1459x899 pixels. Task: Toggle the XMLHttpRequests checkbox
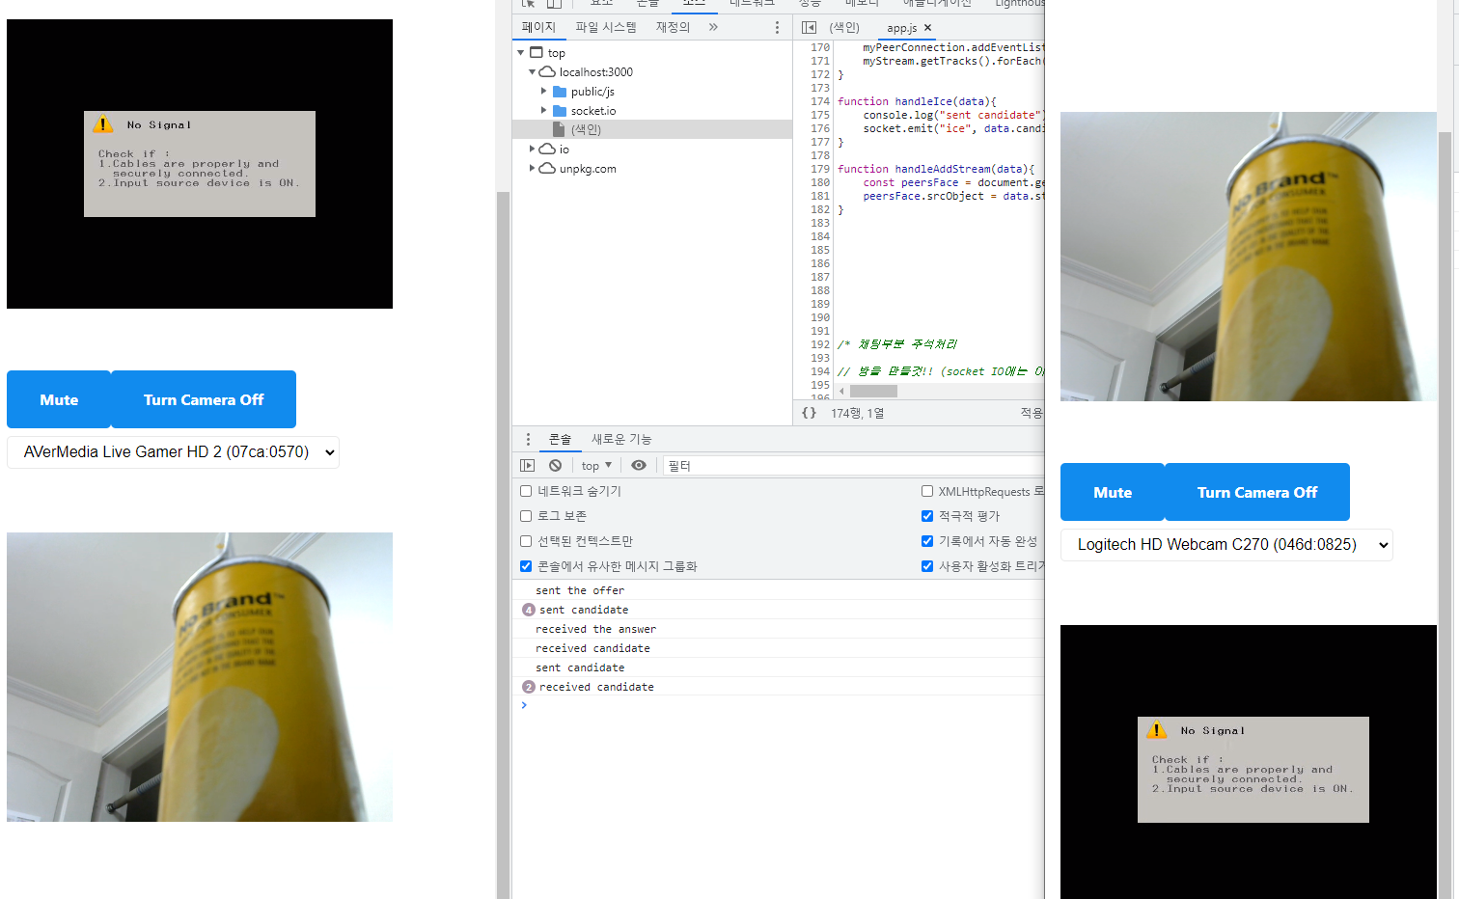(x=927, y=491)
